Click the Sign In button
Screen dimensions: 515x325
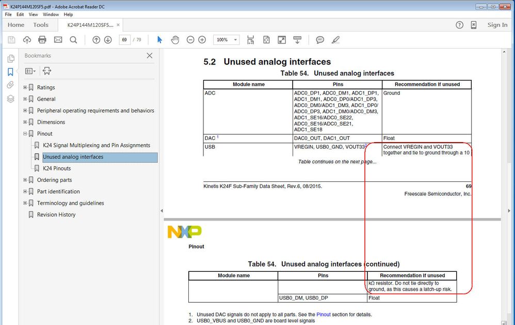point(497,25)
